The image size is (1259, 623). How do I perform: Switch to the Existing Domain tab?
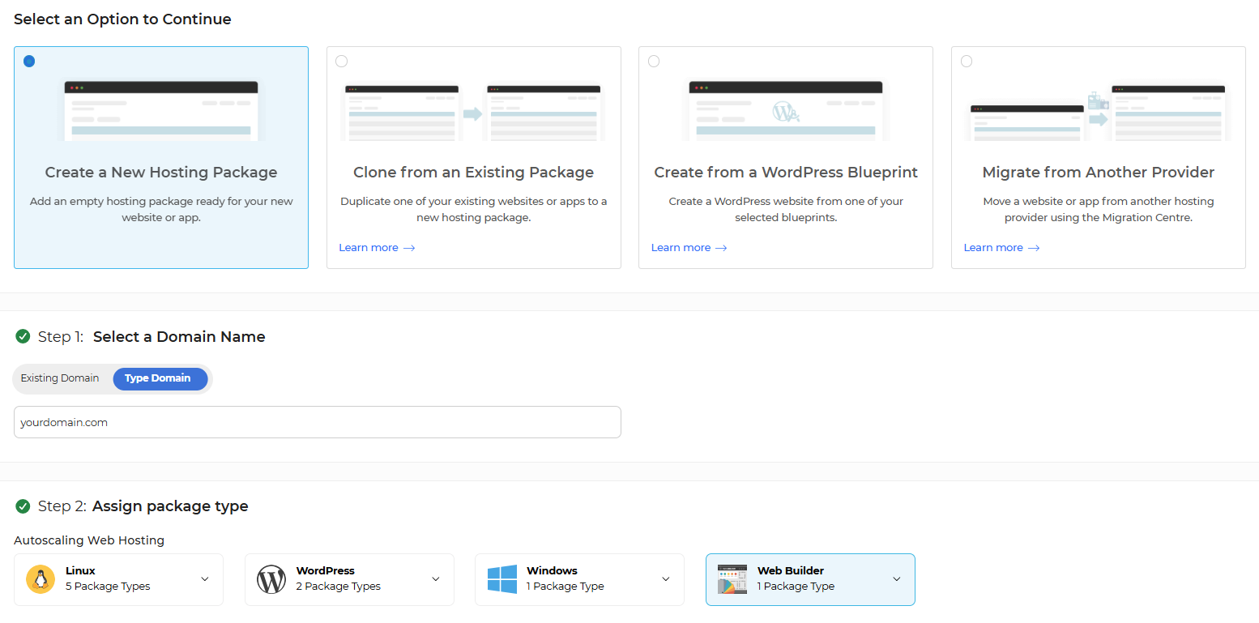tap(60, 378)
